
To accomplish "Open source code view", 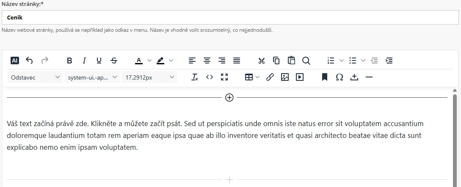I will [x=209, y=77].
